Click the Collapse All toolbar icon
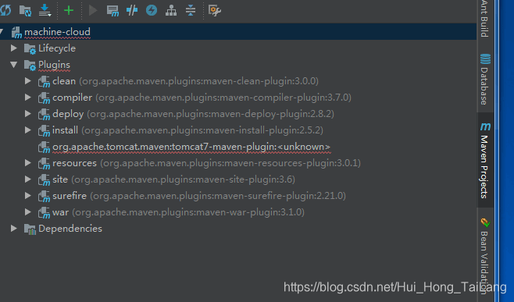This screenshot has width=514, height=302. point(191,10)
